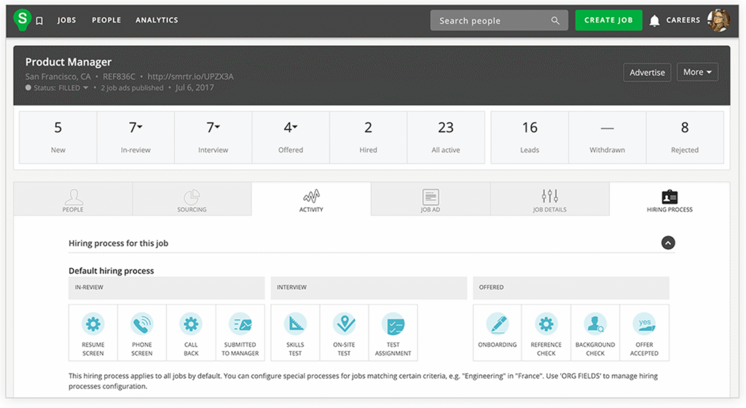Show the 5 New candidates
This screenshot has width=746, height=408.
(58, 138)
